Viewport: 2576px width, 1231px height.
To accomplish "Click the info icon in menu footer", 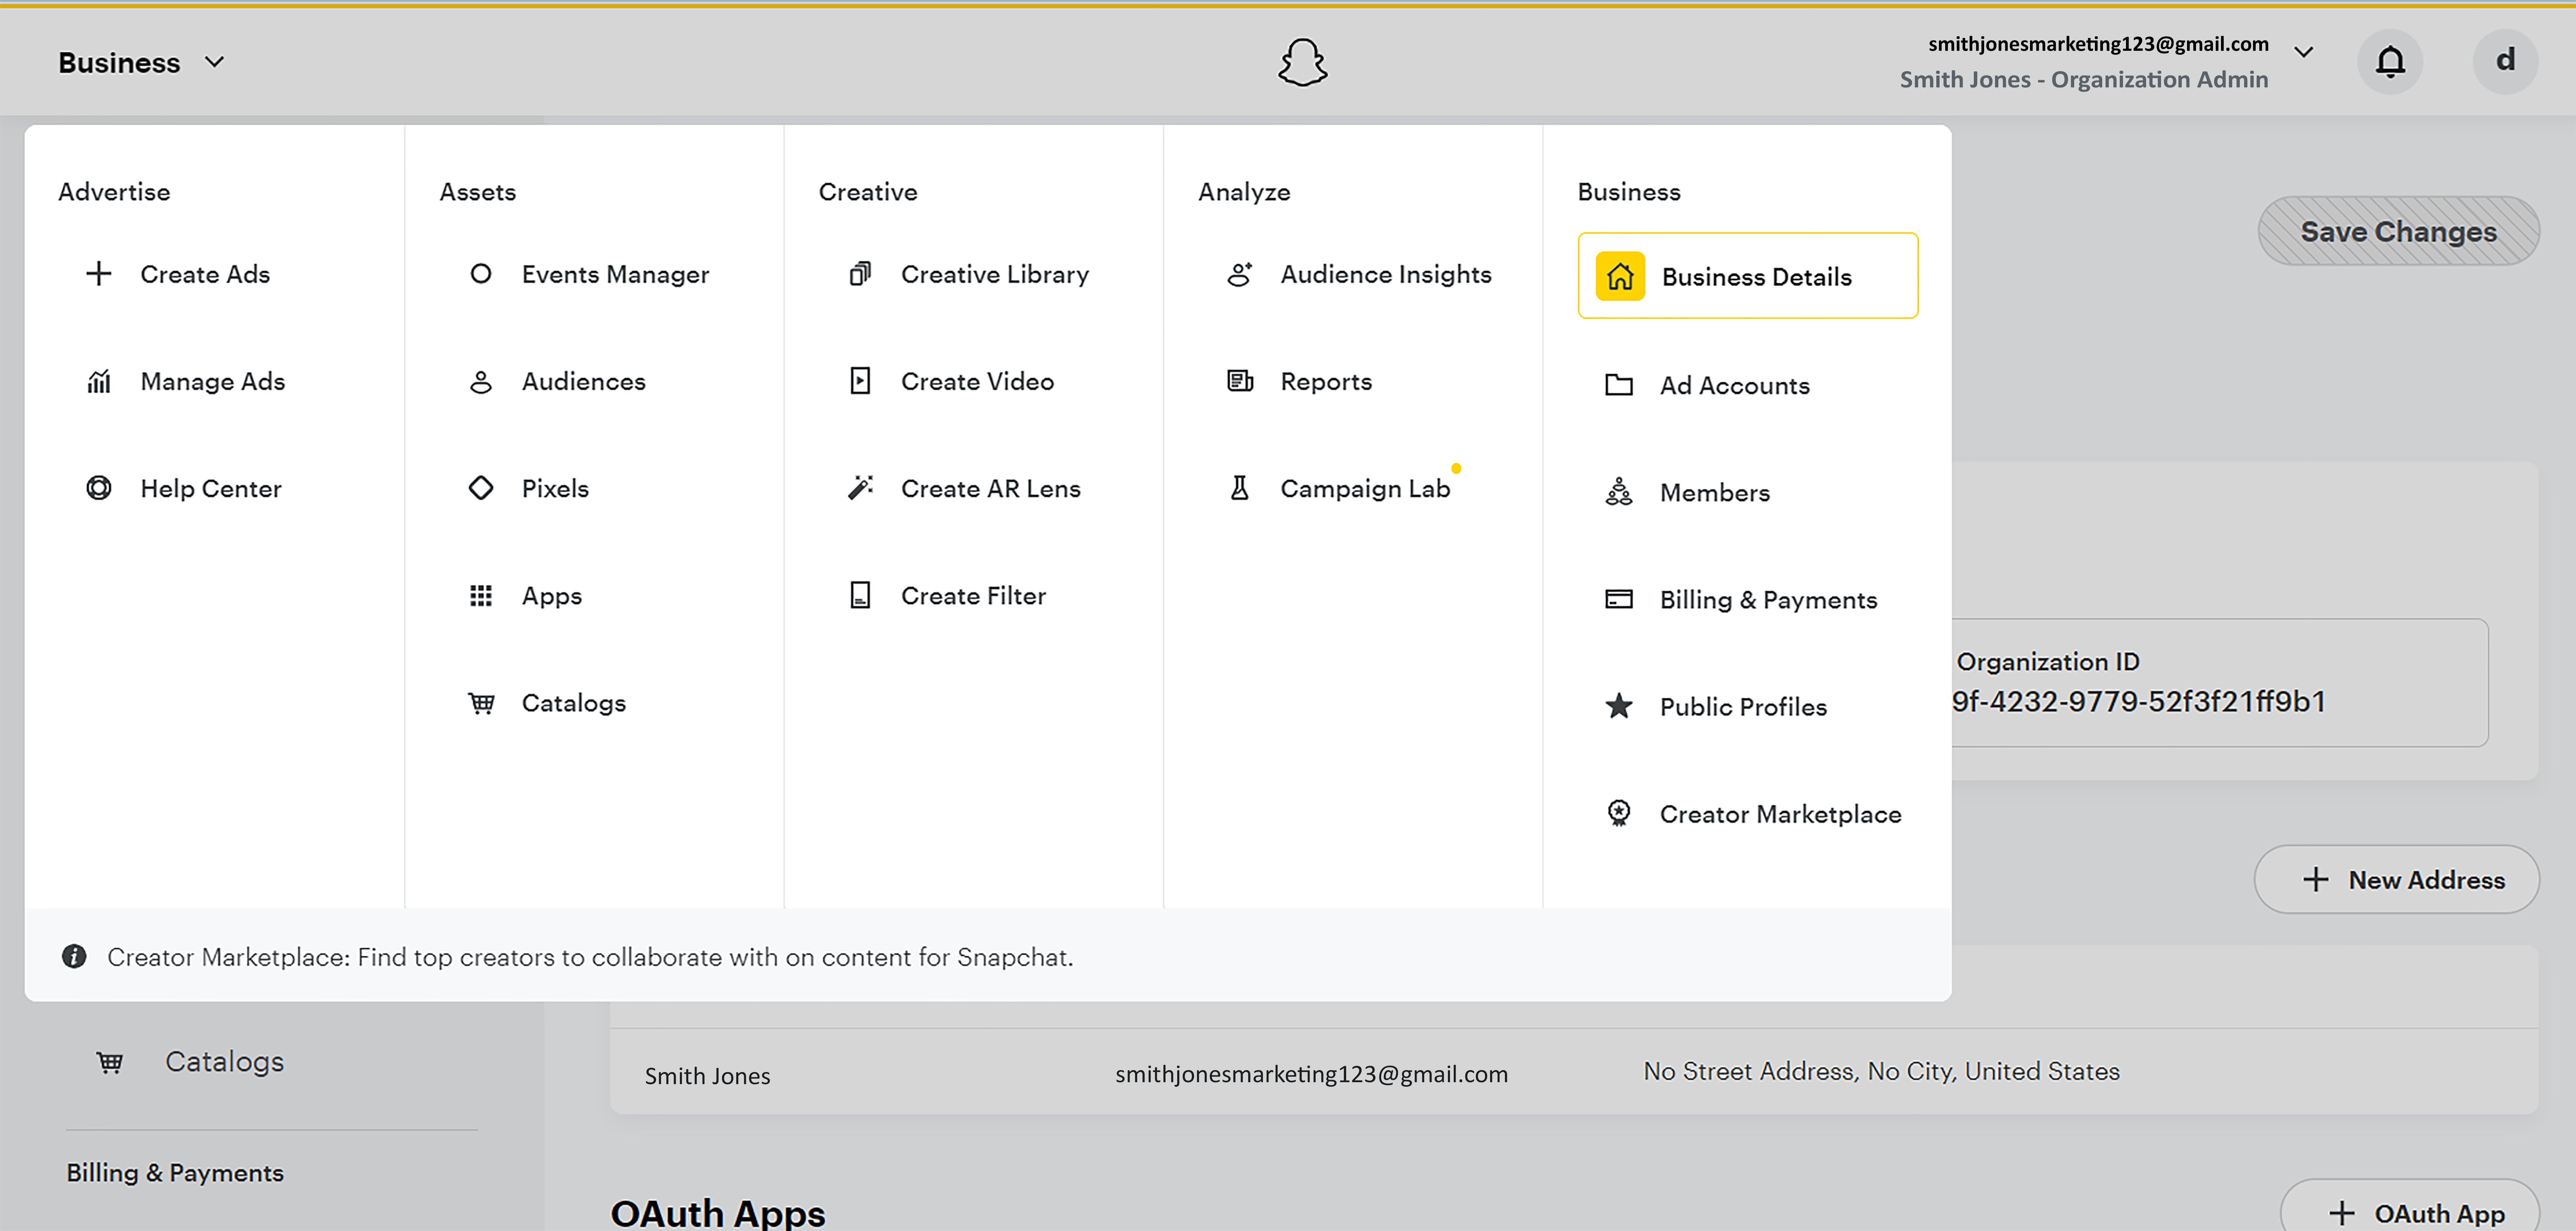I will [x=74, y=956].
